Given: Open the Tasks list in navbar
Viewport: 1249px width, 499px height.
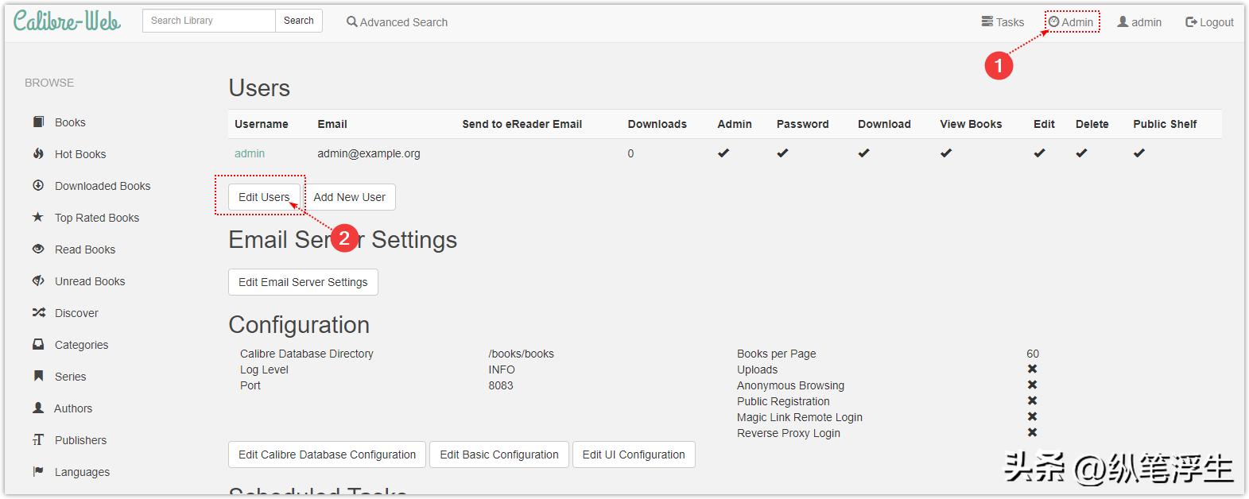Looking at the screenshot, I should [x=1003, y=22].
